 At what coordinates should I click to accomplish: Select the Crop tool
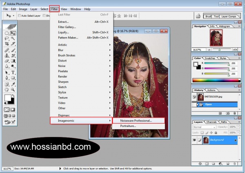coord(7,44)
